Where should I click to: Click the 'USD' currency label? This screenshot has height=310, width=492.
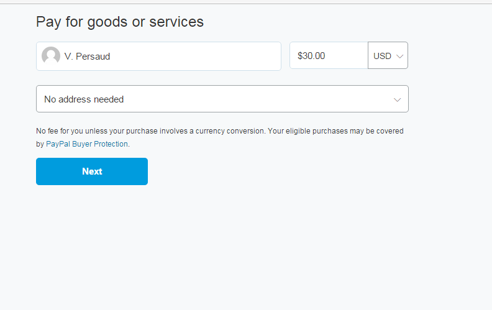click(x=382, y=56)
